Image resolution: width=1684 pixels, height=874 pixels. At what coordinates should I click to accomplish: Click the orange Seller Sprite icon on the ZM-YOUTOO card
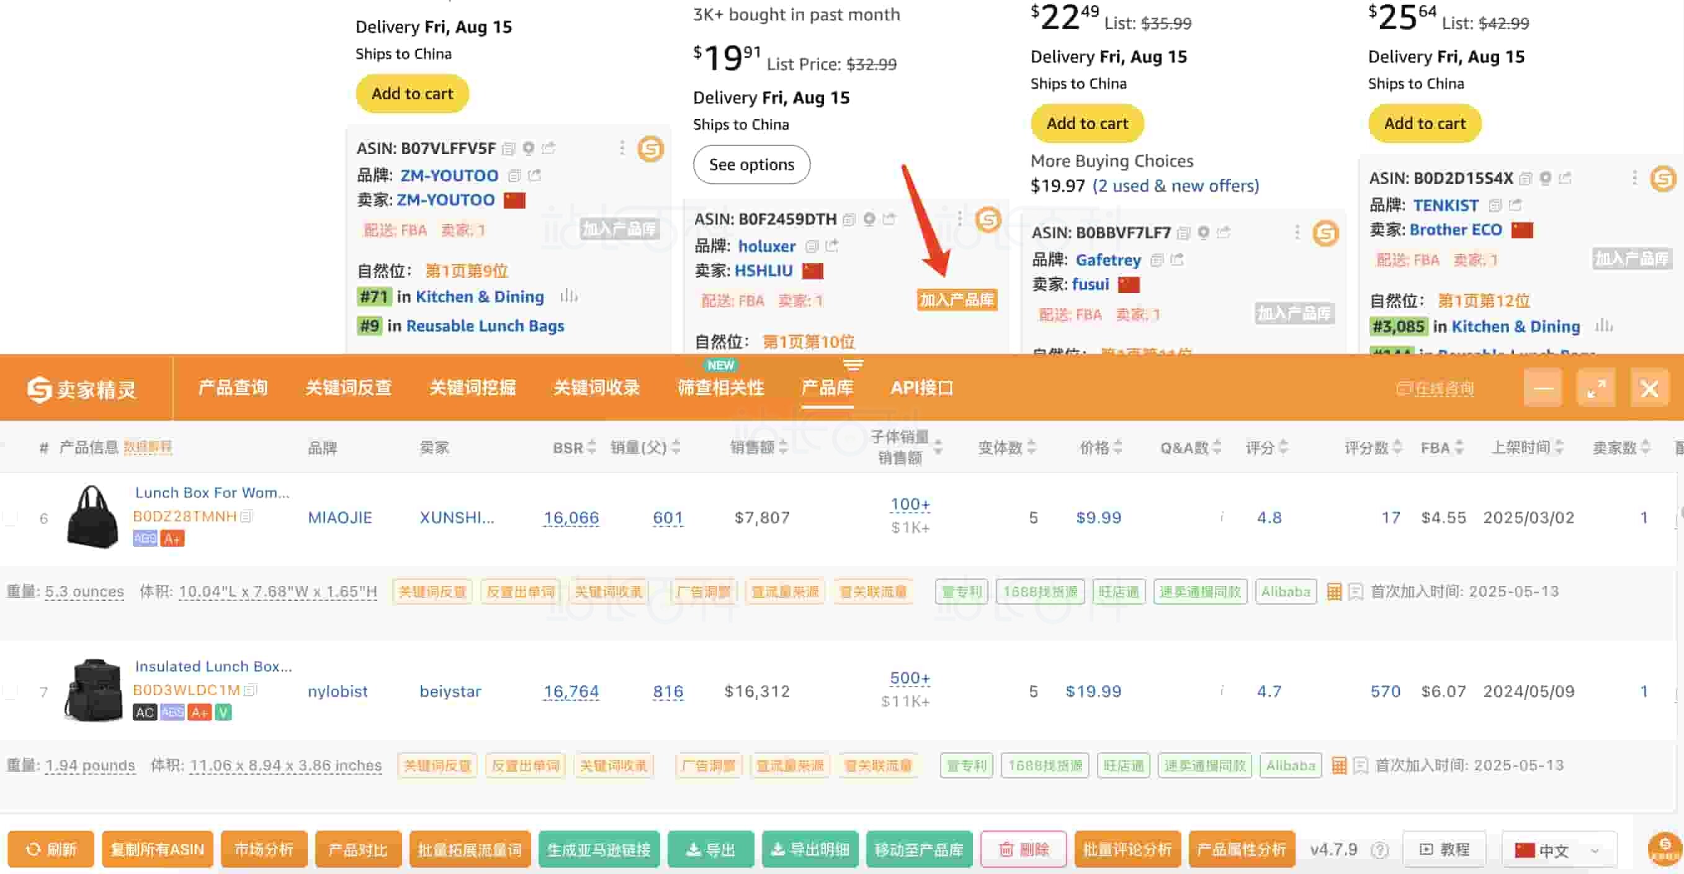(x=650, y=149)
